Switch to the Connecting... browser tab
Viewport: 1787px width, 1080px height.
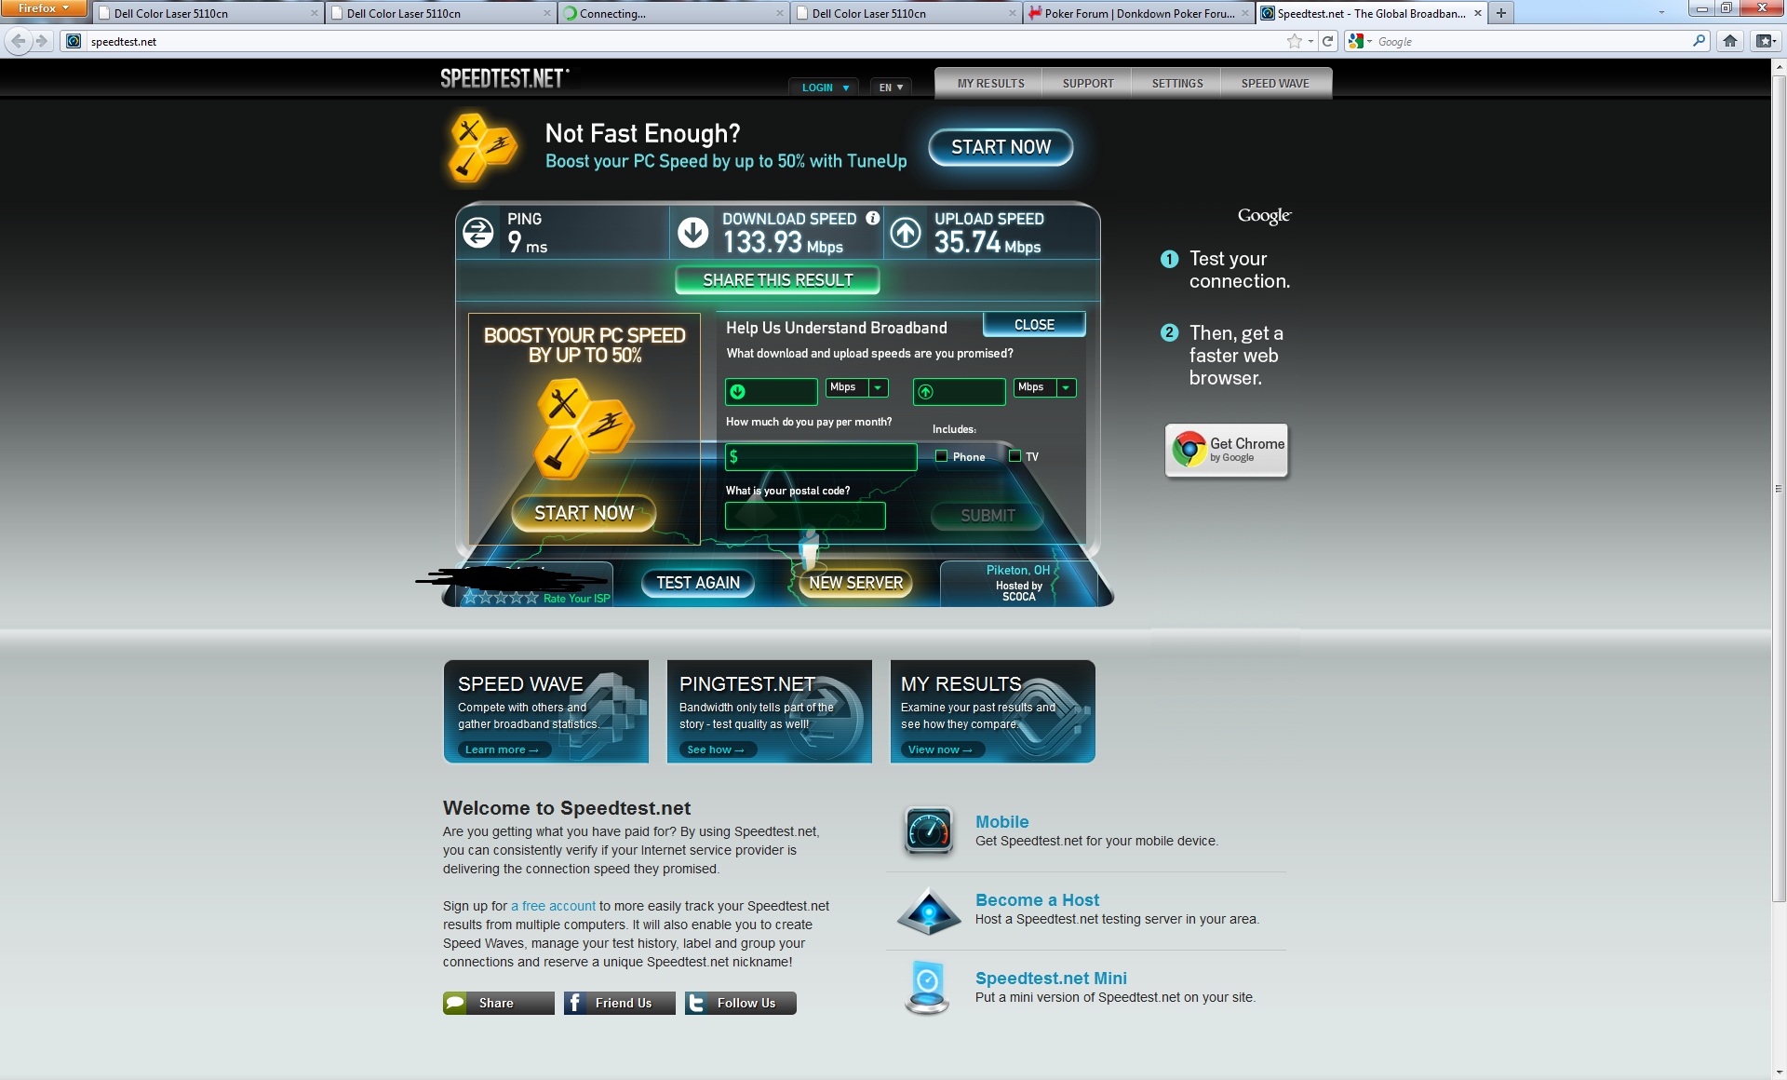[674, 13]
